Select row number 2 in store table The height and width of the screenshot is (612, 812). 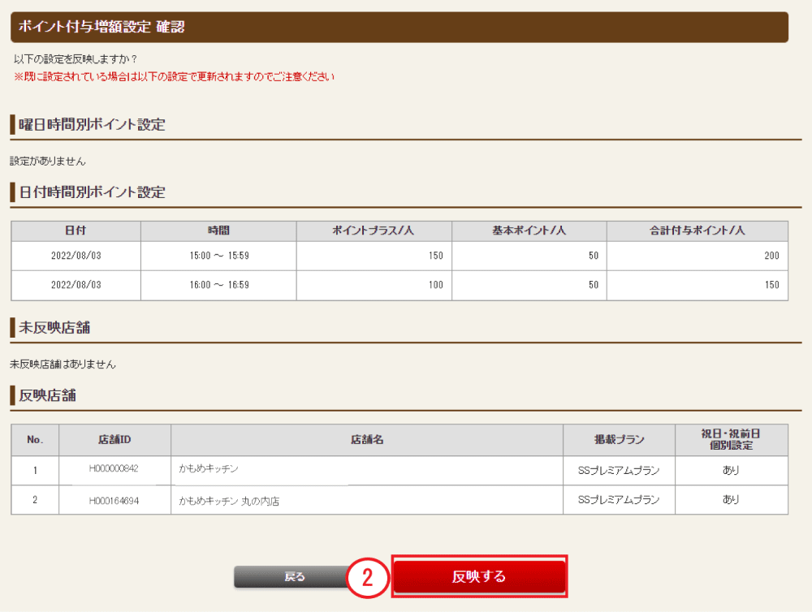click(x=35, y=500)
